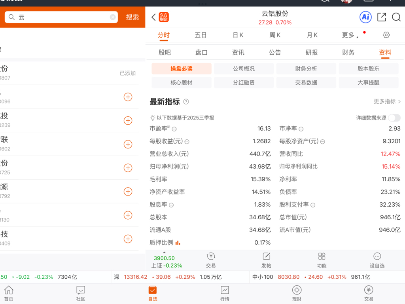The width and height of the screenshot is (405, 304).
Task: Switch to 分时 chart tab
Action: [x=164, y=35]
